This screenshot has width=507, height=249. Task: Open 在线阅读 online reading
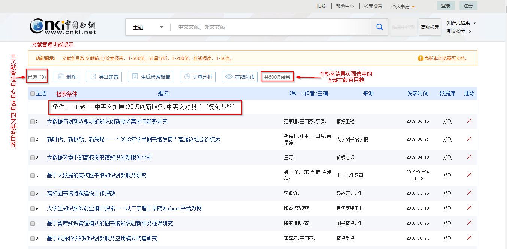point(240,77)
